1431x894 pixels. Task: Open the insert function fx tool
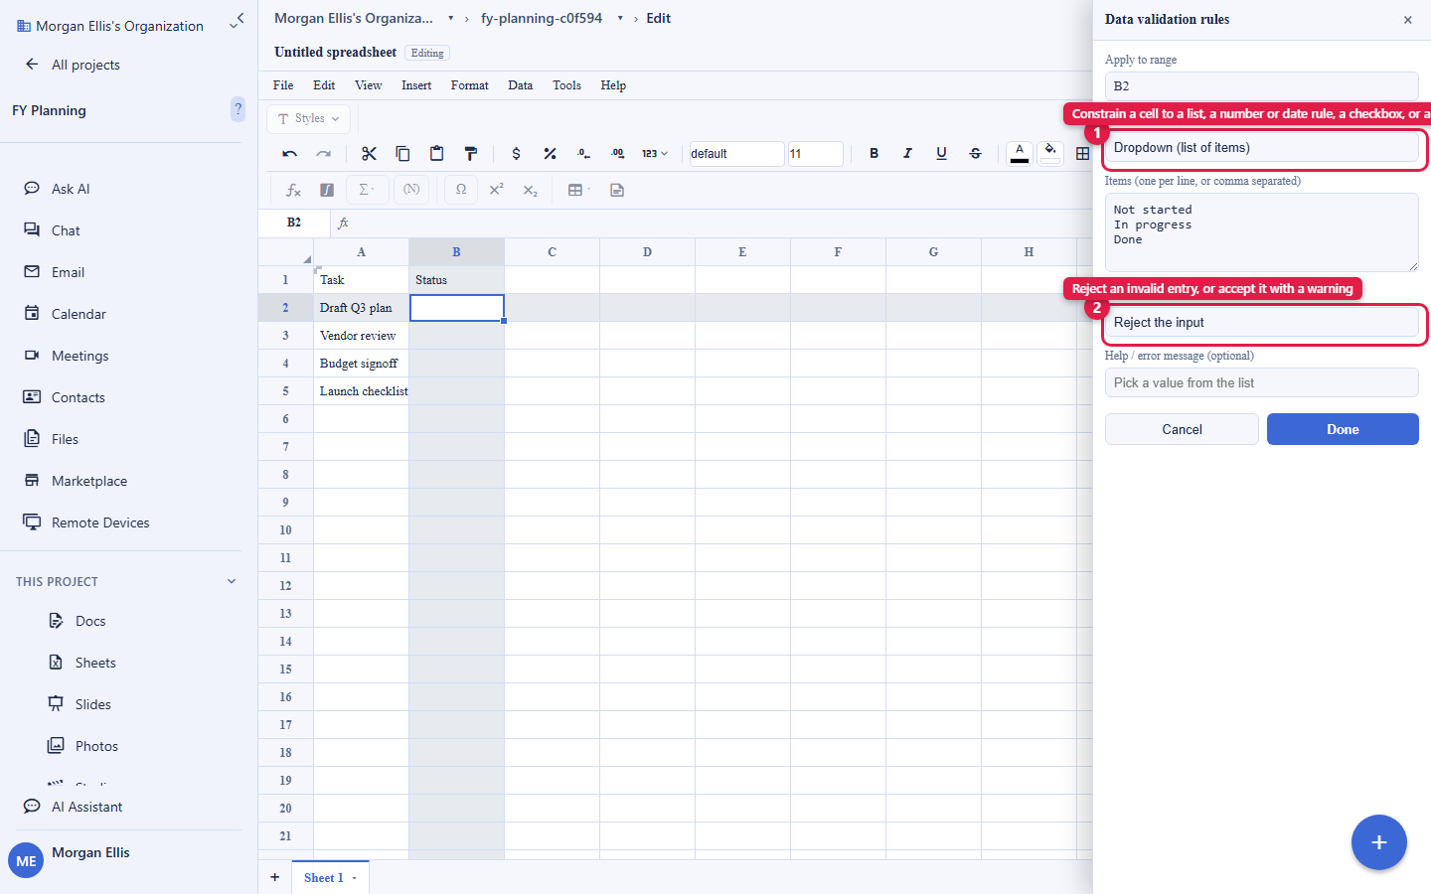[293, 190]
